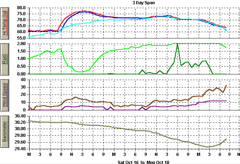Click the 1.50 rain axis value
Image resolution: width=240 pixels, height=164 pixels.
tap(21, 51)
